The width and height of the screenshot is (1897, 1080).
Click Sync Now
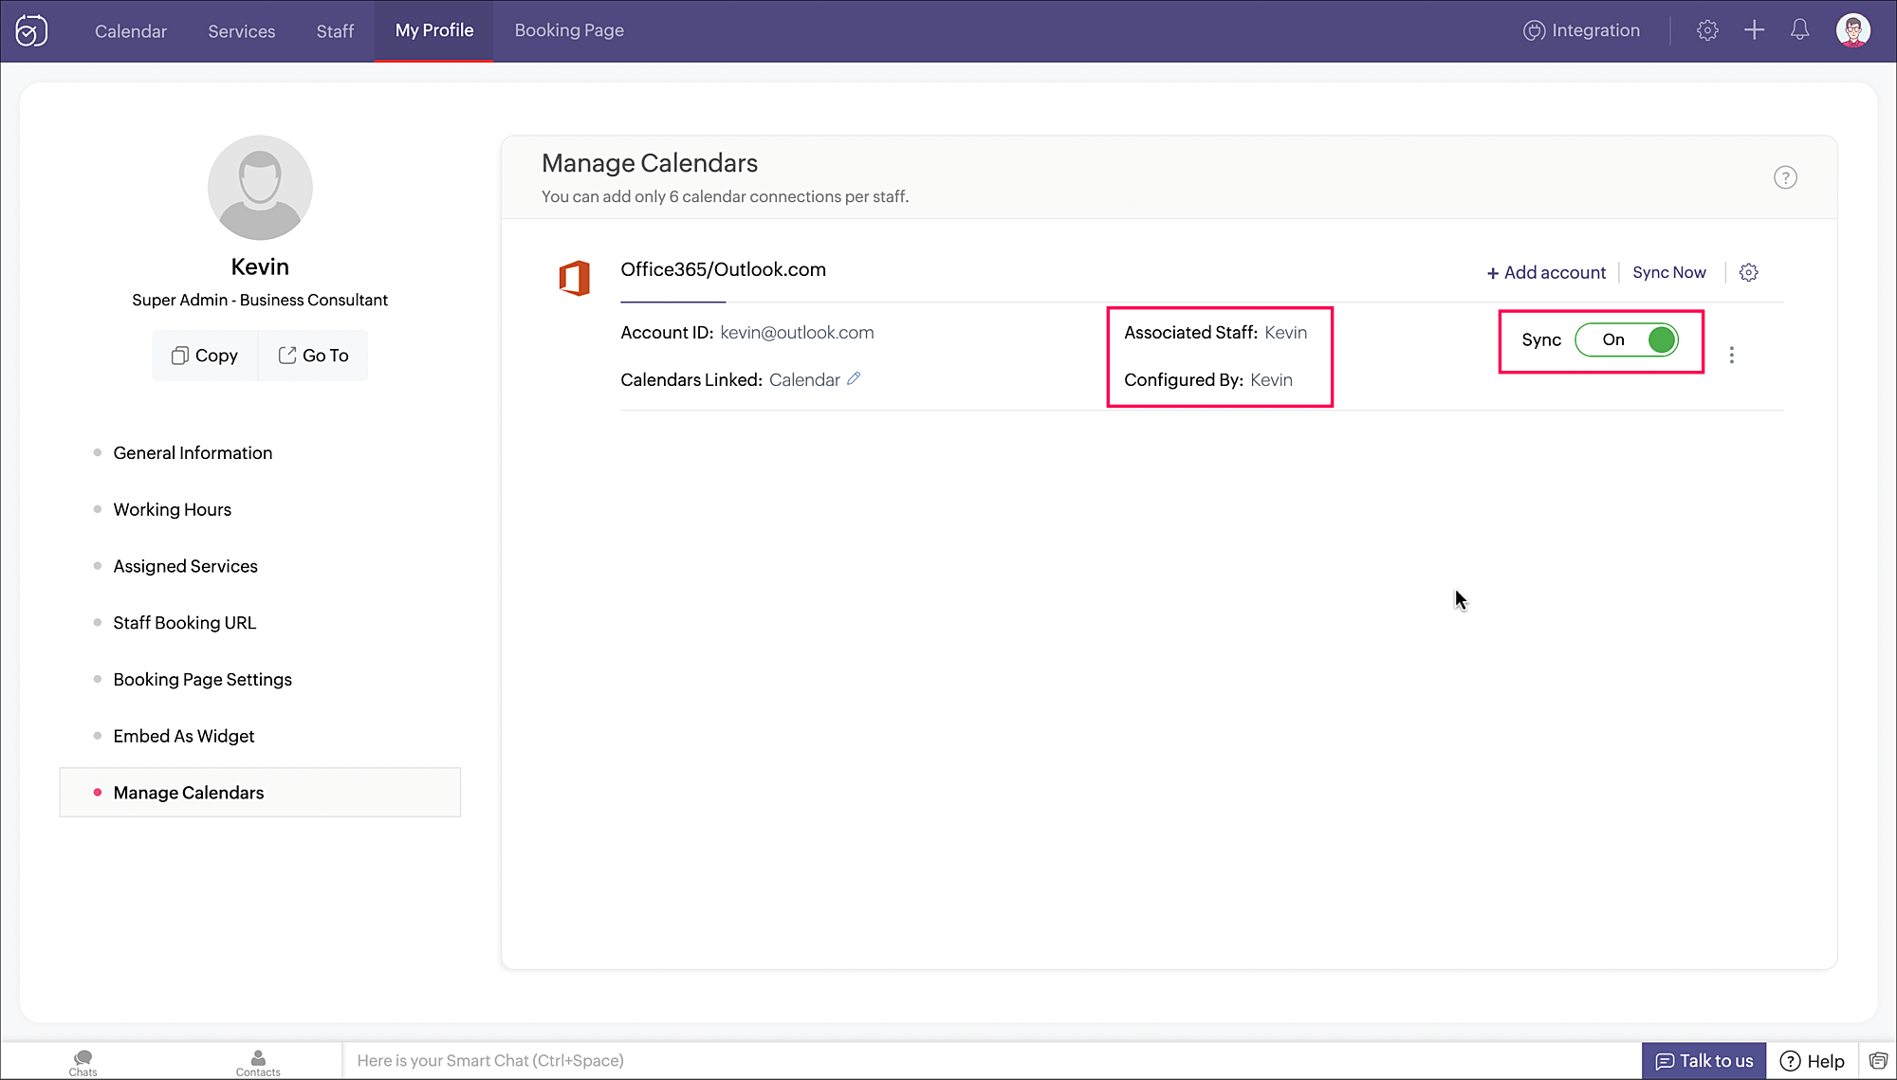coord(1668,273)
